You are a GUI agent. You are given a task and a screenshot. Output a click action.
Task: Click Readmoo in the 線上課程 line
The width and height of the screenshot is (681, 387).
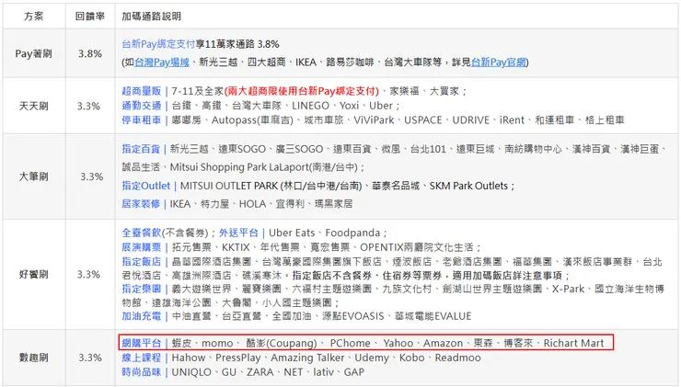[457, 358]
